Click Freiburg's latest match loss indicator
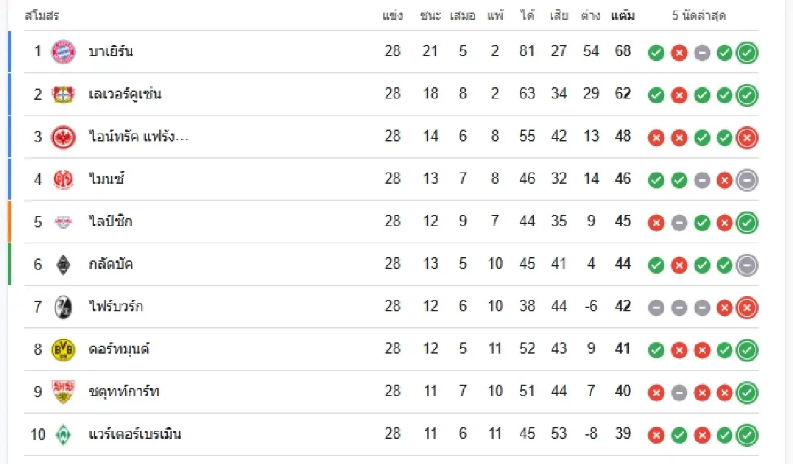 [x=747, y=308]
